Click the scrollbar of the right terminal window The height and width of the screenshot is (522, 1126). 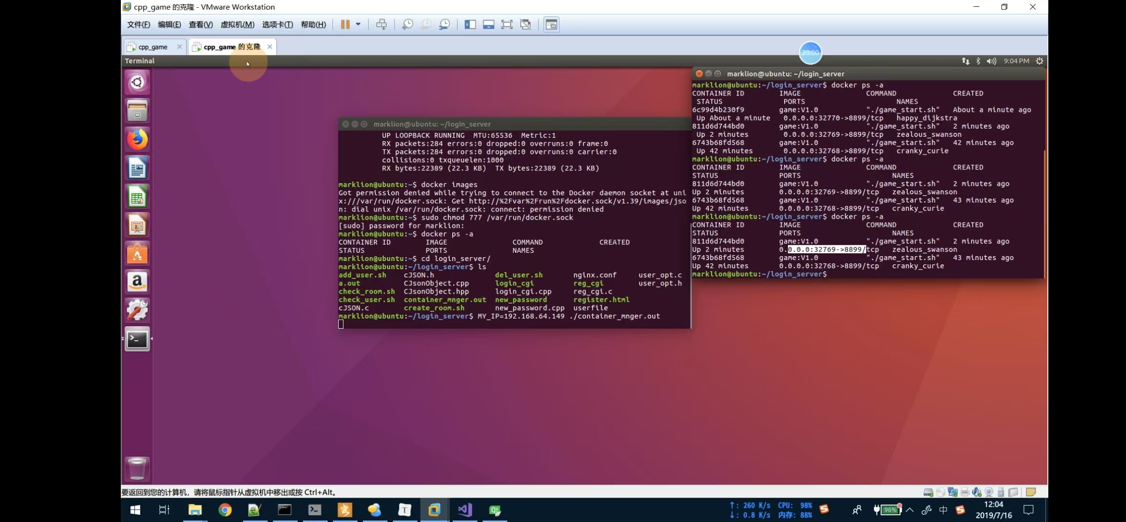point(1045,214)
